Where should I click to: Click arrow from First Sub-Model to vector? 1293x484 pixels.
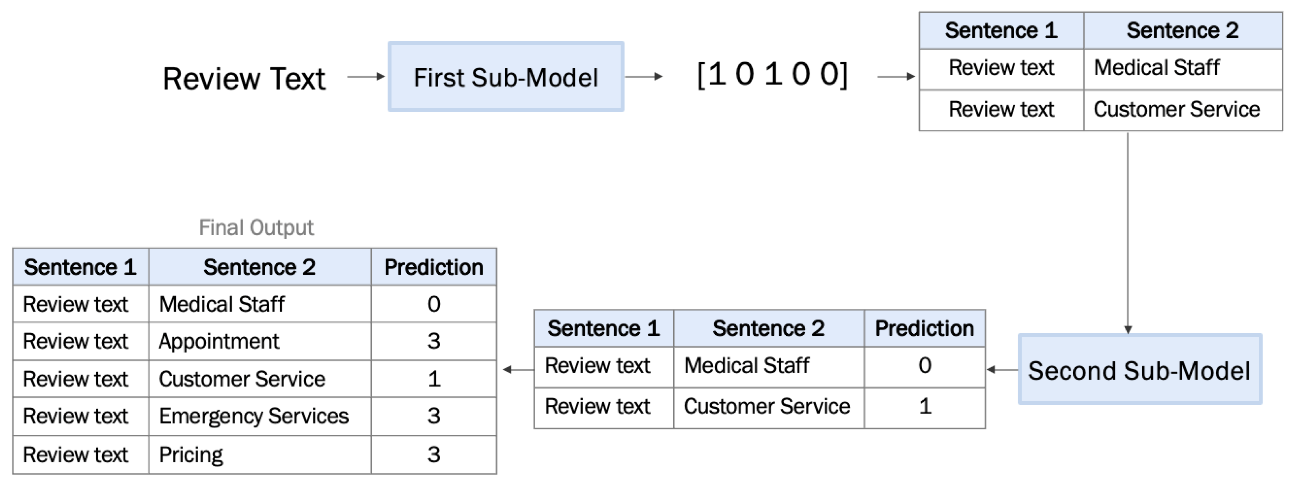(x=644, y=77)
